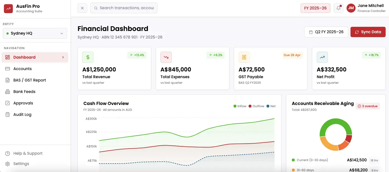Viewport: 389px width, 172px height.
Task: Click the A$300k axis label
Action: pos(92,119)
